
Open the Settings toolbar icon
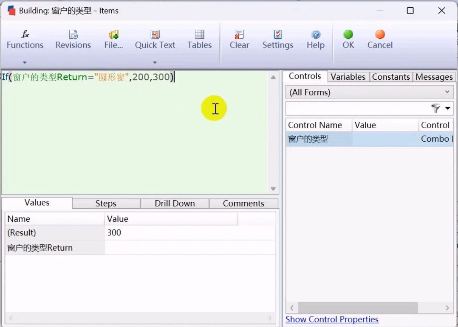pos(277,35)
